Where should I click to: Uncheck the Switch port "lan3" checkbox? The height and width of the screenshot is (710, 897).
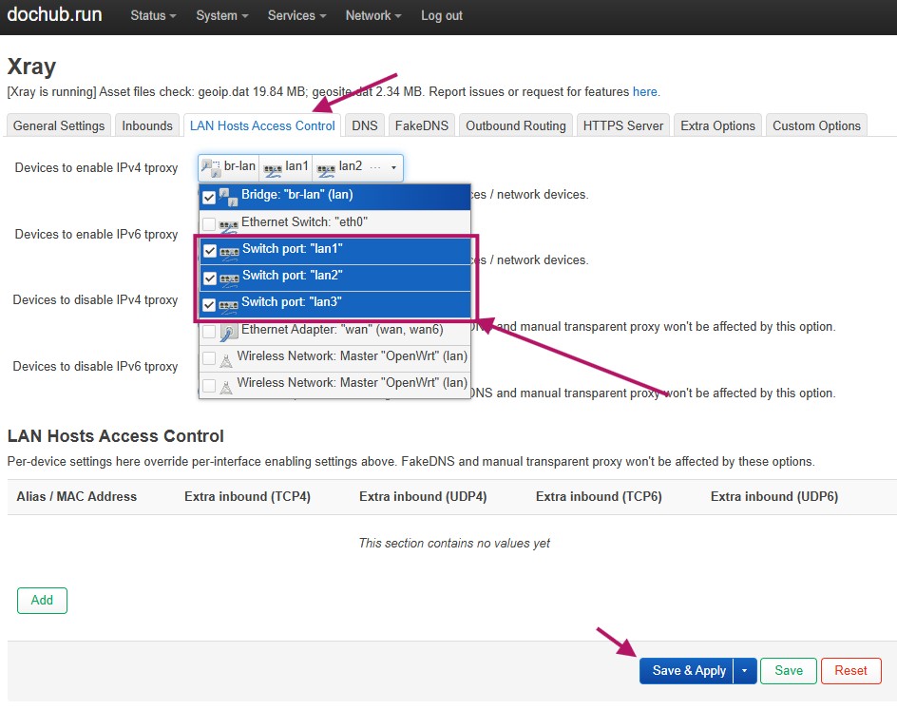click(x=209, y=304)
